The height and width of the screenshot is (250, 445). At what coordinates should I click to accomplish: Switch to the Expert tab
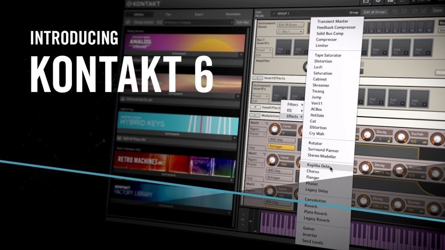(198, 14)
